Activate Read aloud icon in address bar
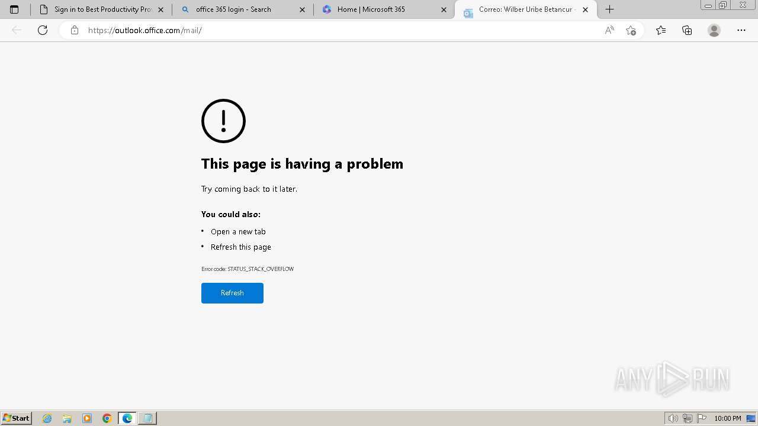 point(609,30)
